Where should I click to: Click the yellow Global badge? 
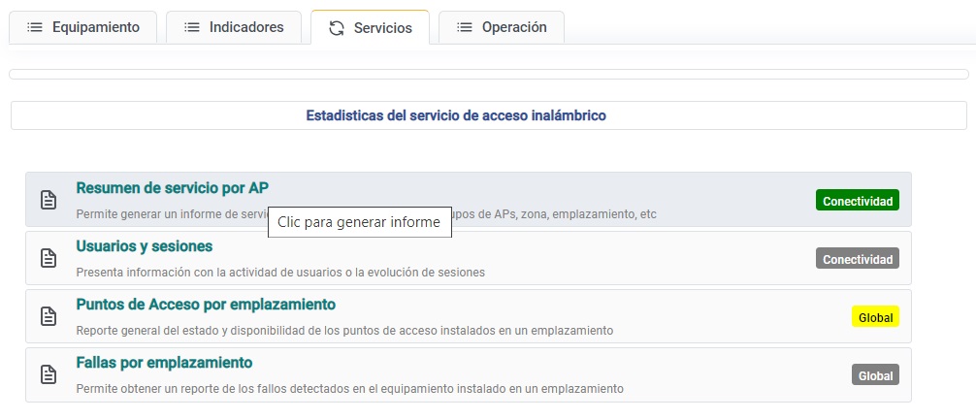(875, 317)
